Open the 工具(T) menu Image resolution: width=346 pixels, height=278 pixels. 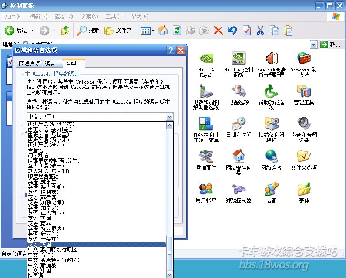coord(114,17)
